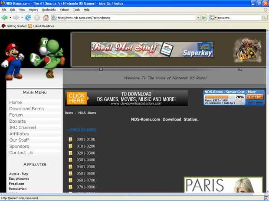Open the 0001-0100 roms folder link
Viewport: 269px width, 201px height.
coord(86,139)
